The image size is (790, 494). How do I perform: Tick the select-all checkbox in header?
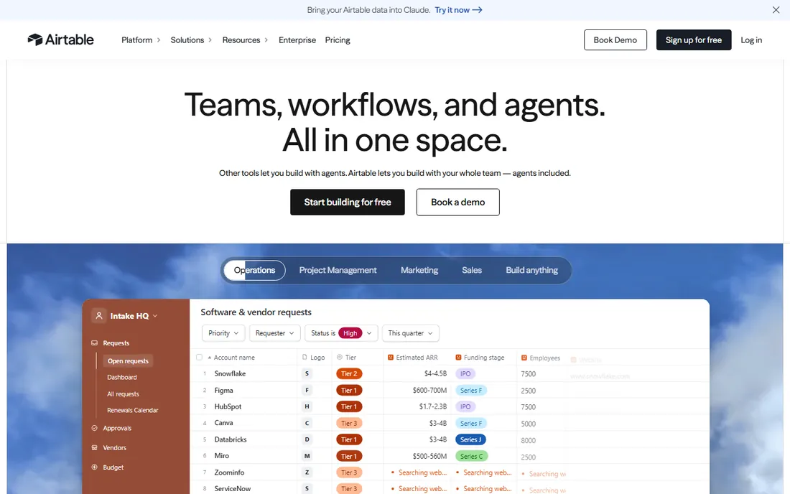point(199,358)
